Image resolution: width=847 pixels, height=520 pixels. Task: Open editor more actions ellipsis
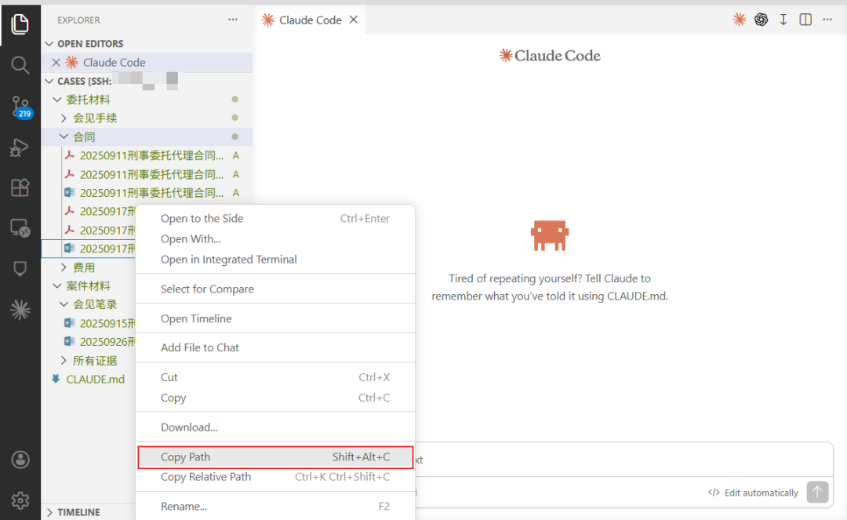827,20
